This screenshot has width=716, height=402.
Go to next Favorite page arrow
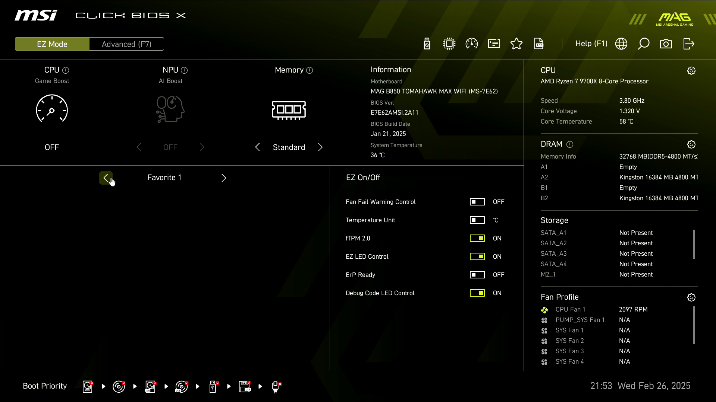[224, 178]
